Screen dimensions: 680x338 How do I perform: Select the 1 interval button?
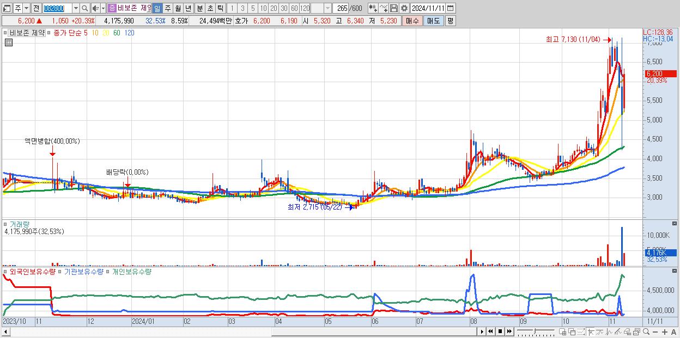tap(232, 9)
